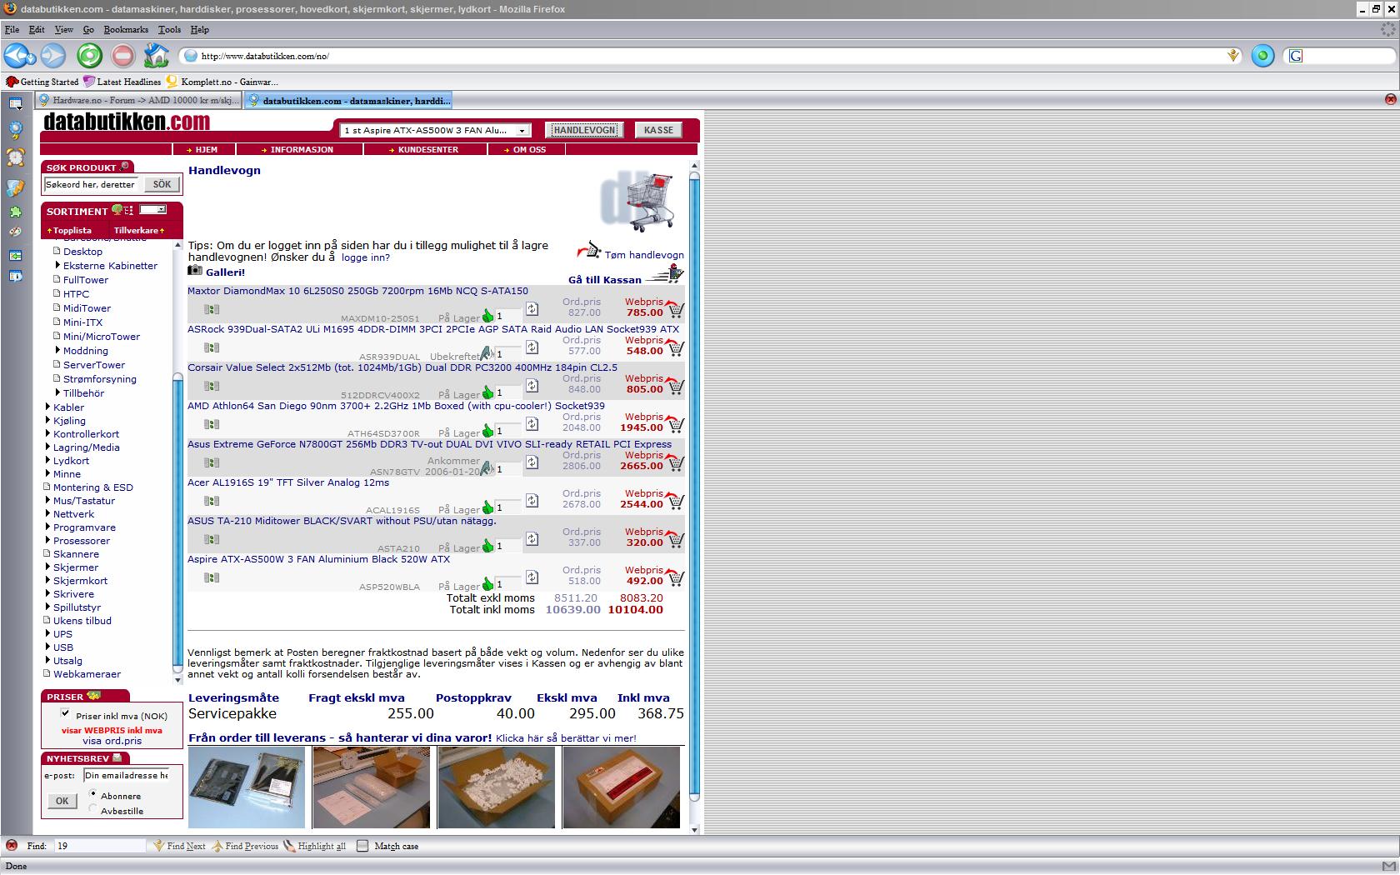Click the green Go button beside address bar
This screenshot has width=1400, height=875.
pyautogui.click(x=1262, y=56)
